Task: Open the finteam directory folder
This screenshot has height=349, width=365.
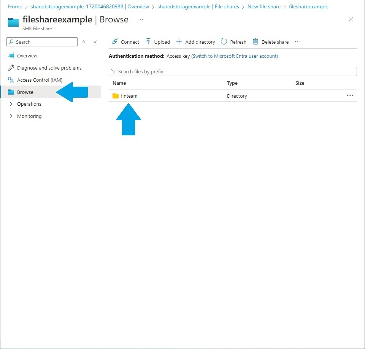Action: [x=129, y=96]
